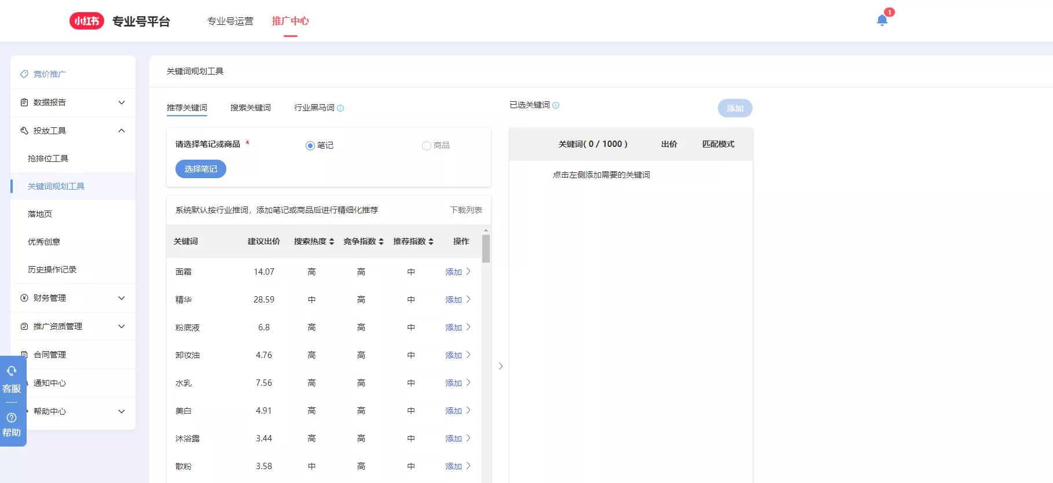This screenshot has height=483, width=1053.
Task: Click the 下载列表 link
Action: (x=466, y=210)
